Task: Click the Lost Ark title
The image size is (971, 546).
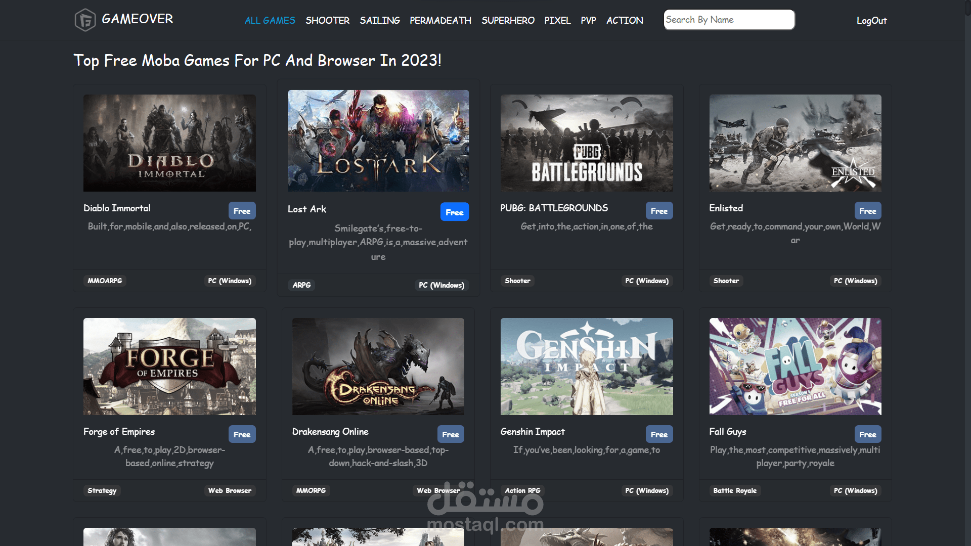Action: [x=307, y=209]
